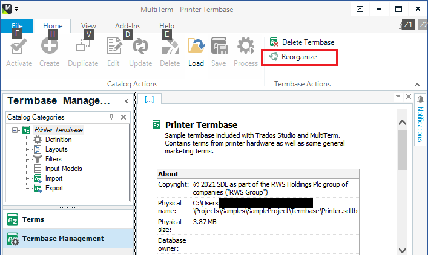Click the Physical size value 3.87 MB

pyautogui.click(x=205, y=222)
